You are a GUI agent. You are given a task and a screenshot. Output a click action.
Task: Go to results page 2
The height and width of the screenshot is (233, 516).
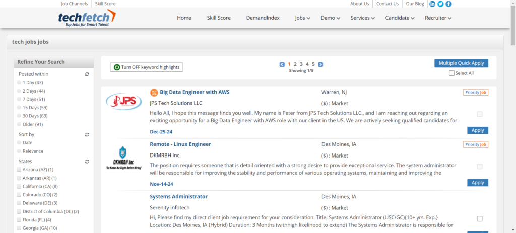tap(295, 64)
